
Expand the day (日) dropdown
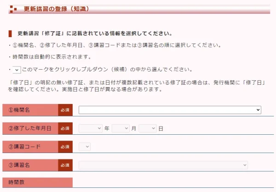click(x=148, y=129)
